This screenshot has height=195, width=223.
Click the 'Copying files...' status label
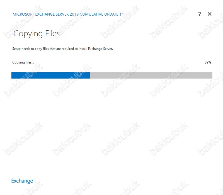coord(23,62)
